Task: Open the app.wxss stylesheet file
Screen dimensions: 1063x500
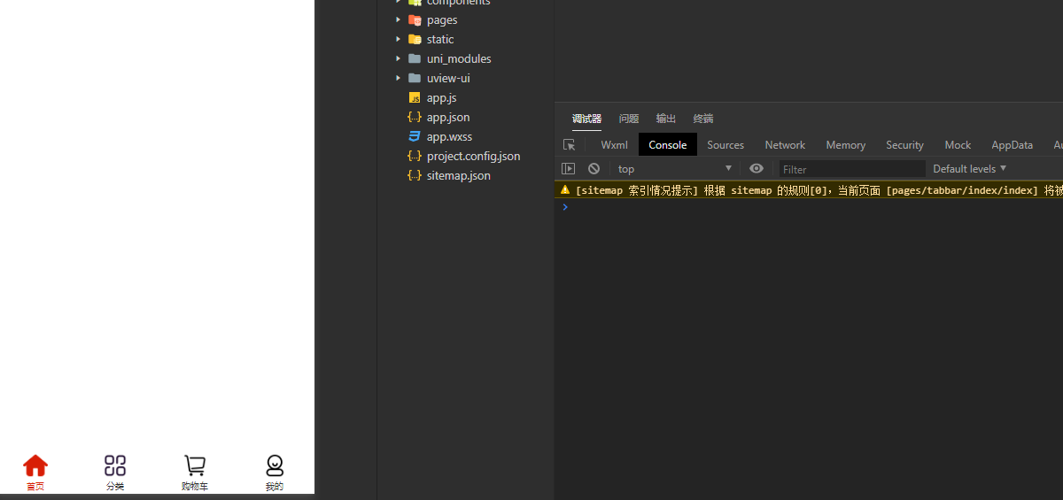Action: pos(449,137)
